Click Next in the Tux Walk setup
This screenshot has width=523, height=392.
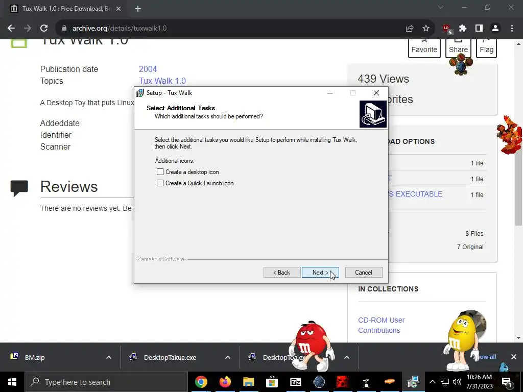pos(320,273)
